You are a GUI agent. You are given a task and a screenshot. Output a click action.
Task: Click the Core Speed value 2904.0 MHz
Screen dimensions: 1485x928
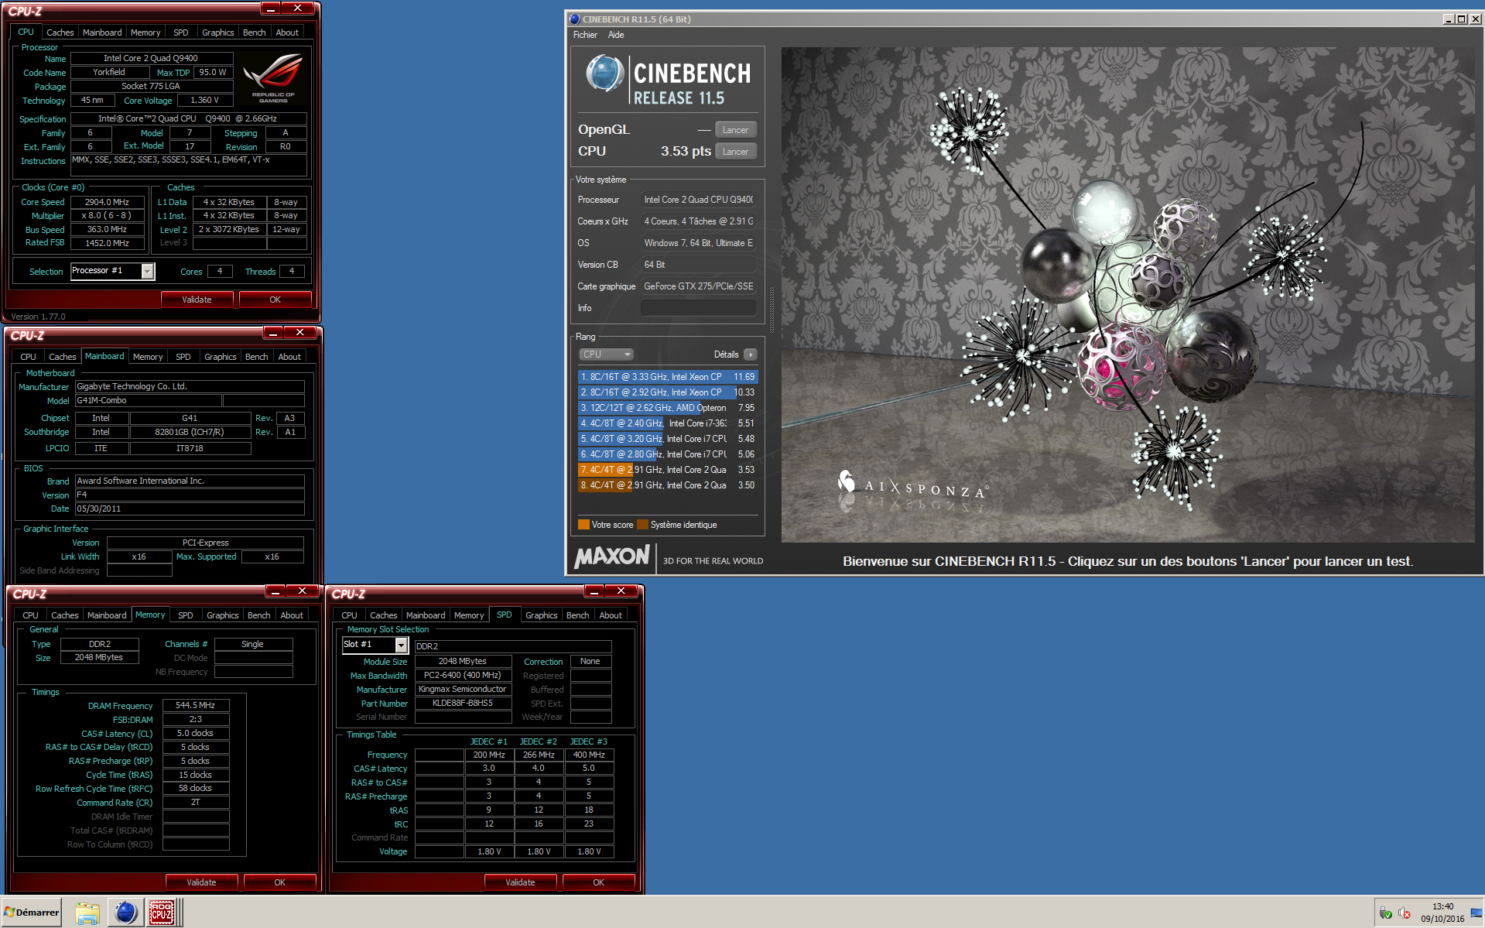(x=107, y=202)
